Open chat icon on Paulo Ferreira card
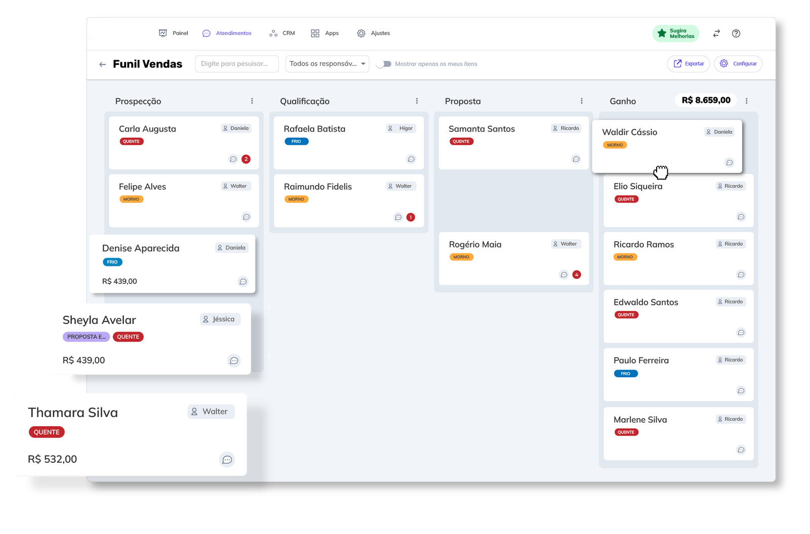Image resolution: width=810 pixels, height=534 pixels. [741, 391]
